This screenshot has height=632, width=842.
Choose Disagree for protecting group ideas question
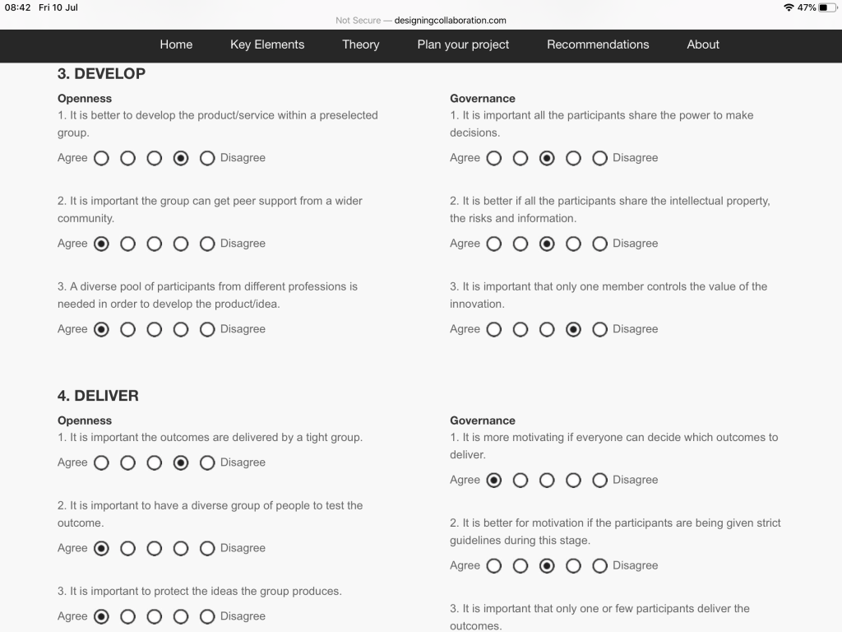click(x=207, y=616)
